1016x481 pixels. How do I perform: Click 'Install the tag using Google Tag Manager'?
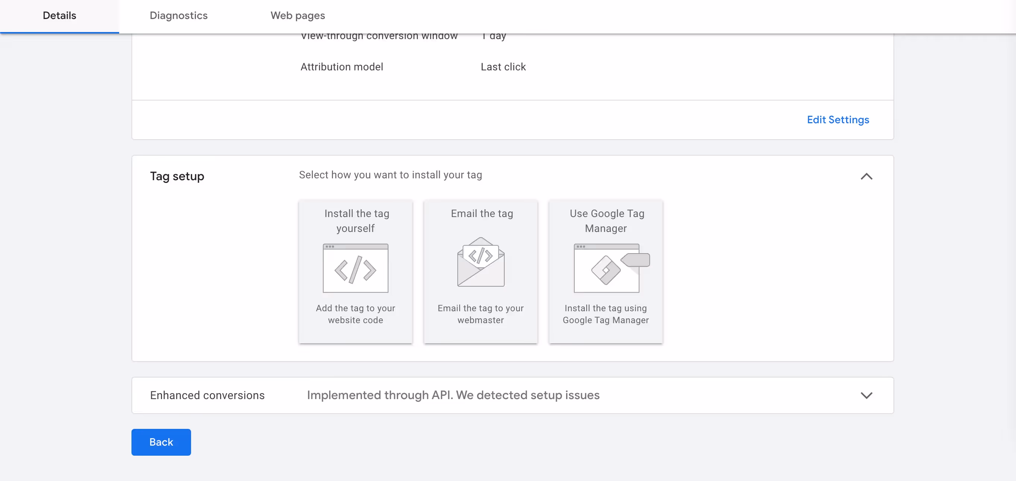(606, 314)
